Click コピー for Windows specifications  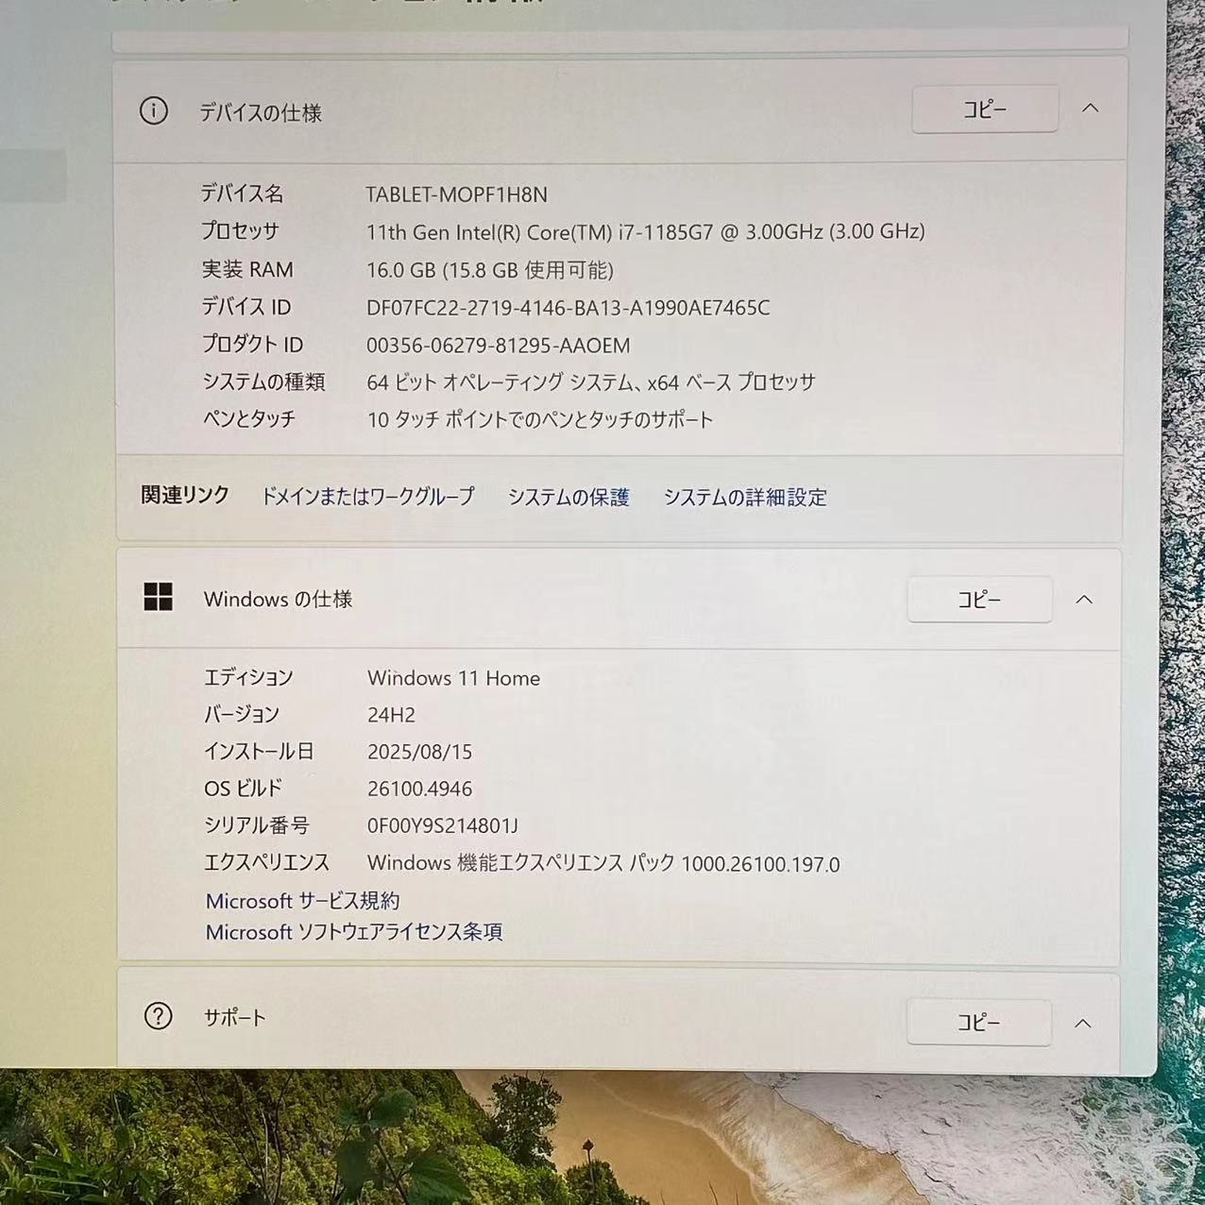[978, 600]
